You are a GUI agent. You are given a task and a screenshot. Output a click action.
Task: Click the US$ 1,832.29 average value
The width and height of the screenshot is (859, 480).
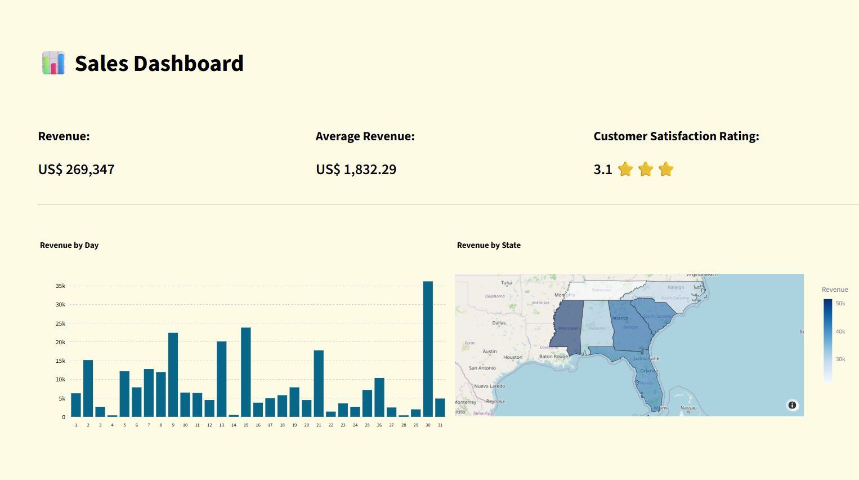pyautogui.click(x=356, y=170)
